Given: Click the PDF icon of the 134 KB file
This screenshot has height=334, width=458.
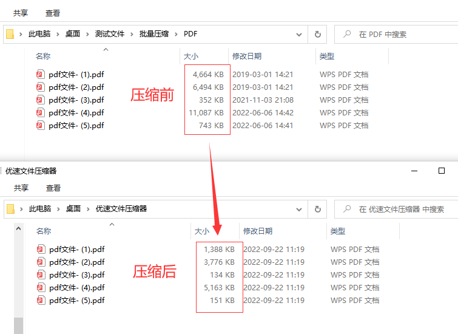Looking at the screenshot, I should tap(41, 275).
